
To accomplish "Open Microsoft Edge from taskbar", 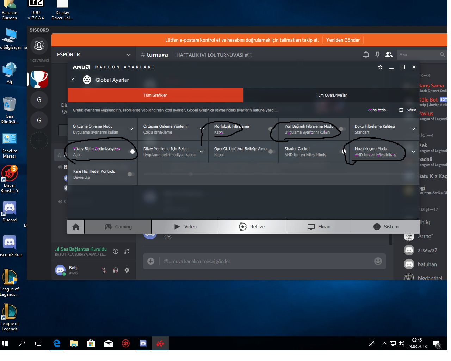I will pos(57,343).
